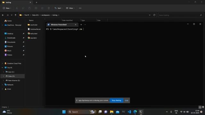Click Hide link on sharing bar
The height and width of the screenshot is (115, 205).
[127, 100]
